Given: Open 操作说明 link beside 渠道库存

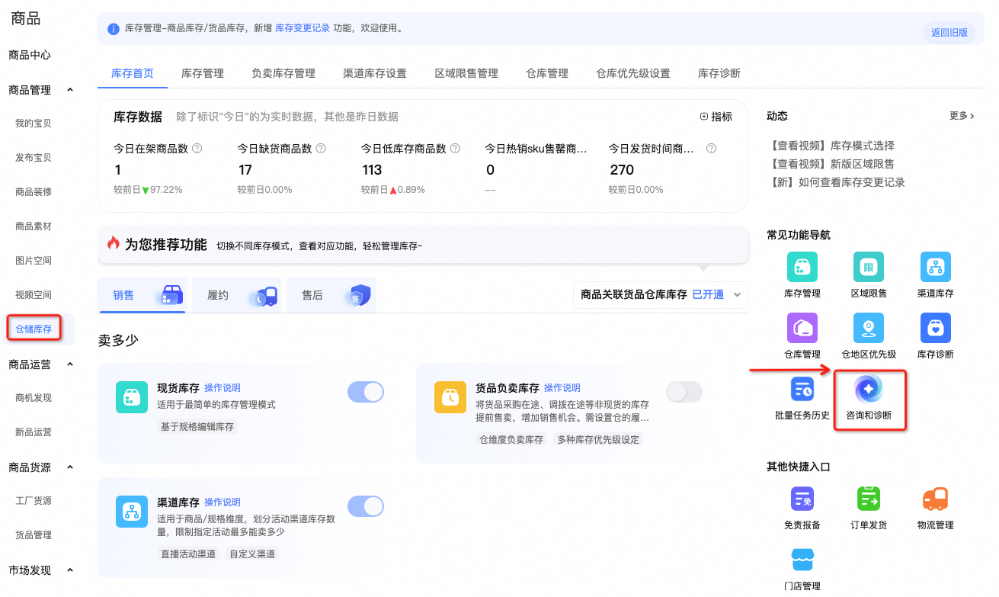Looking at the screenshot, I should (223, 502).
